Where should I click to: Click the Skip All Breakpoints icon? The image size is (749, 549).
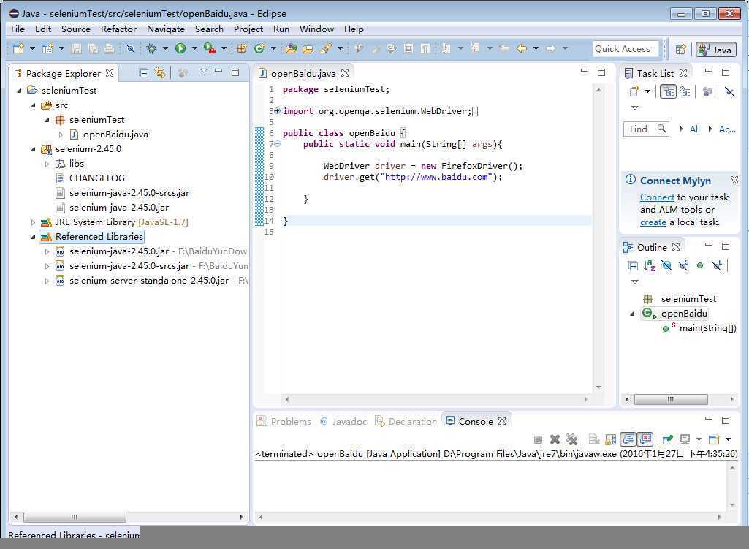tap(130, 48)
